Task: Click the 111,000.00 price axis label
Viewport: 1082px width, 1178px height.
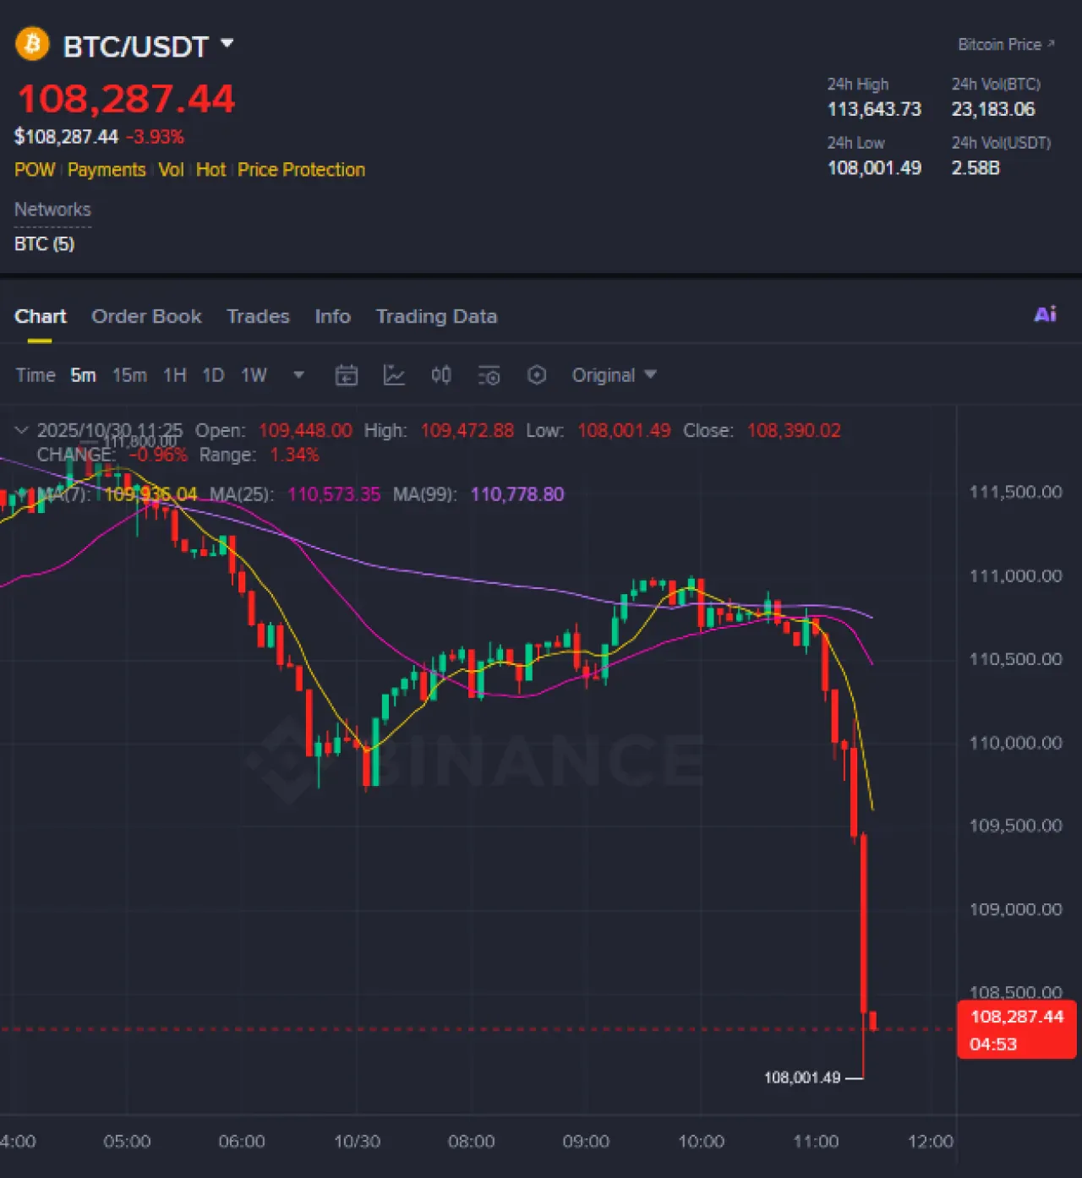Action: [1015, 576]
